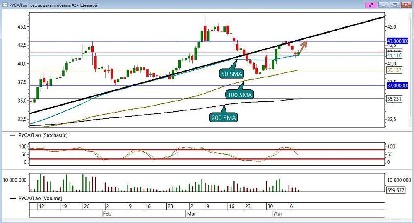This screenshot has width=414, height=223.
Task: Select the 50 SMA callout label
Action: pyautogui.click(x=231, y=74)
